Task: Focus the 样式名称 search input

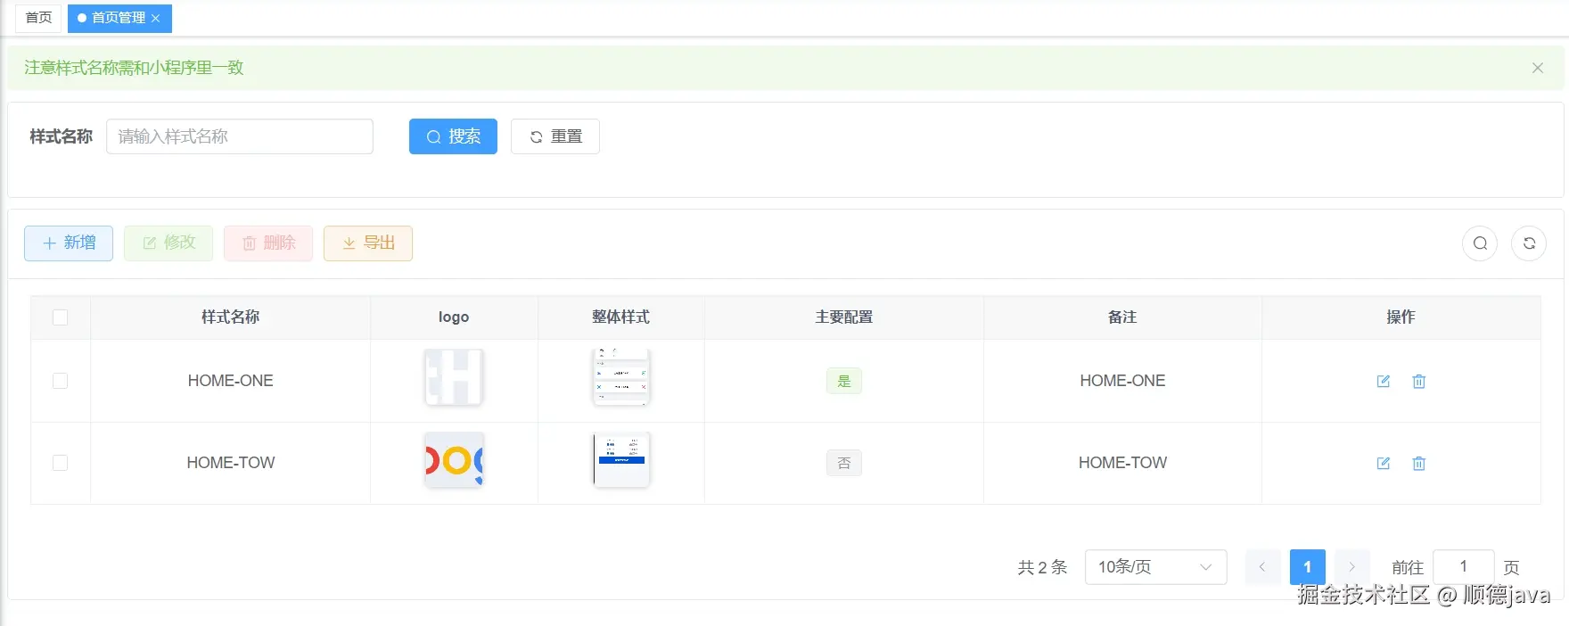Action: tap(240, 136)
